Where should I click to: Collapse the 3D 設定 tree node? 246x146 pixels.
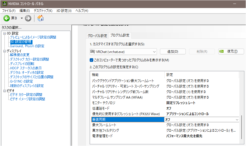coord(4,33)
